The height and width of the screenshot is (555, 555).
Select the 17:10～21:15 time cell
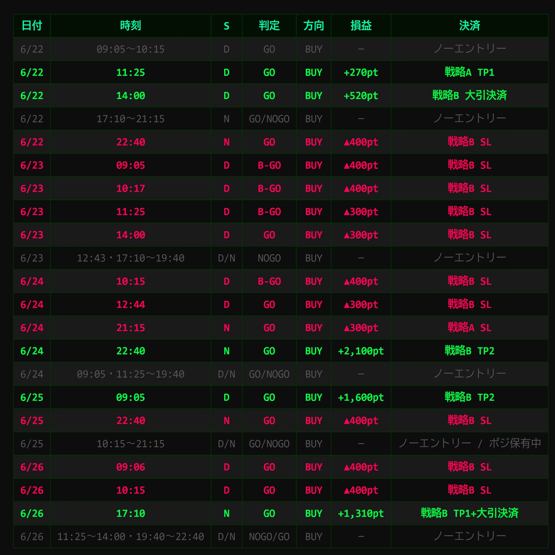tap(131, 119)
